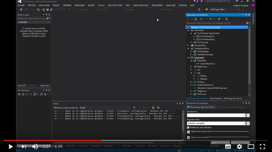Click the YouTube red progress bar
The width and height of the screenshot is (272, 152).
click(x=52, y=141)
